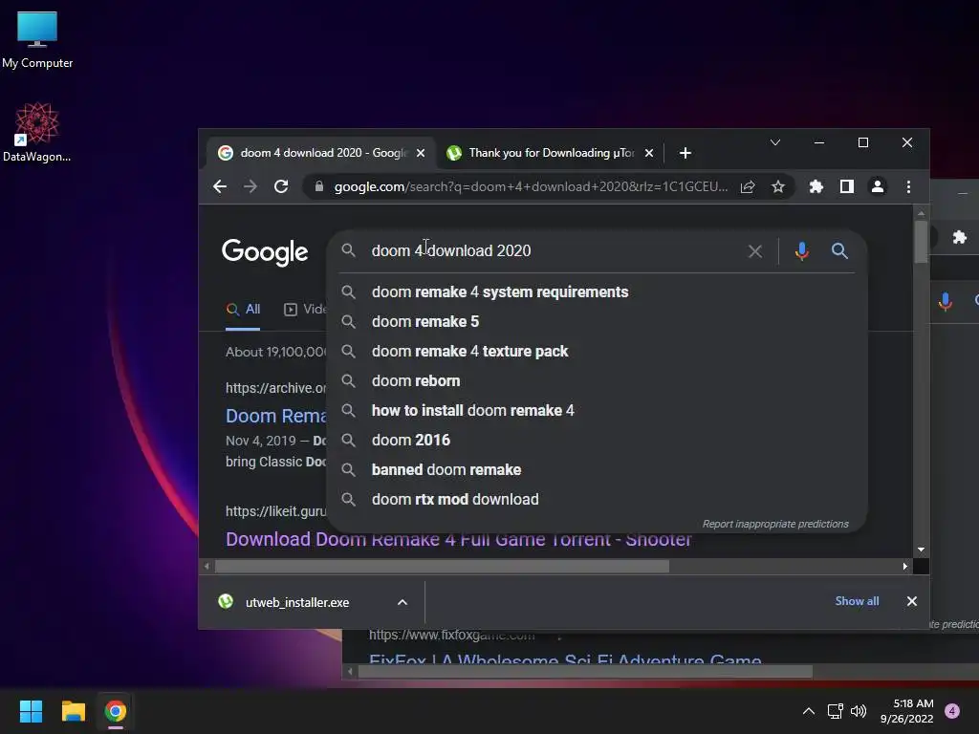Open My Computer desktop icon
The image size is (979, 734).
point(37,40)
